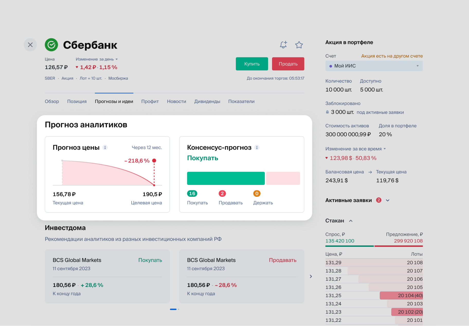Click the red Продать button
The height and width of the screenshot is (326, 469).
[x=288, y=64]
